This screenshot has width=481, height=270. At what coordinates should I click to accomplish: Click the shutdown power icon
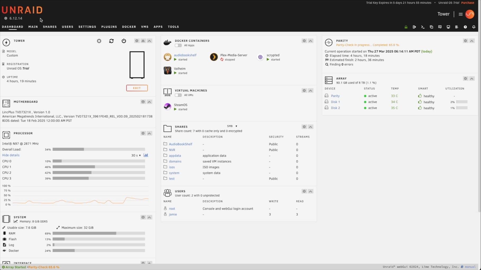coord(124,41)
